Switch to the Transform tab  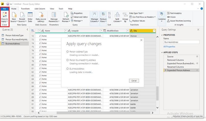(x=25, y=9)
